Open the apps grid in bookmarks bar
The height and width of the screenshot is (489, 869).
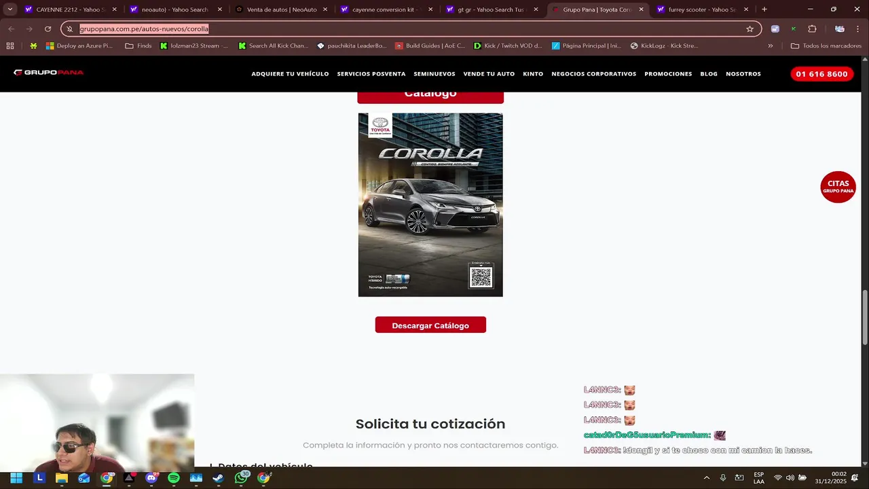(10, 46)
